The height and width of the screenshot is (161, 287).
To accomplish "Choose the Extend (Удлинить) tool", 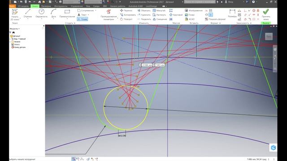I will [x=144, y=15].
